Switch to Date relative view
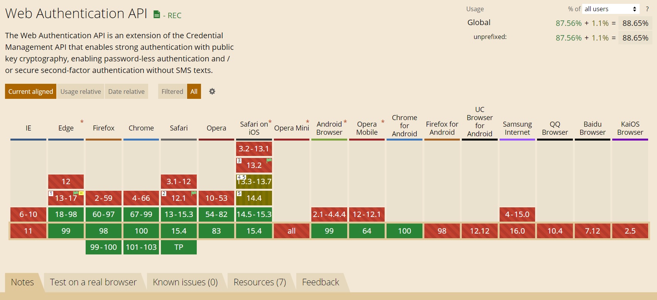This screenshot has height=300, width=657. [127, 92]
